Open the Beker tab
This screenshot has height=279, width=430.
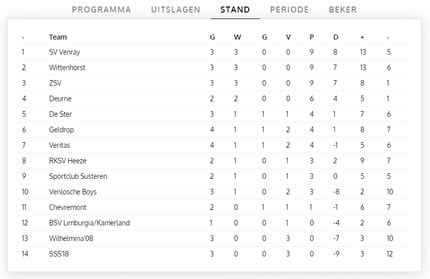pyautogui.click(x=343, y=10)
